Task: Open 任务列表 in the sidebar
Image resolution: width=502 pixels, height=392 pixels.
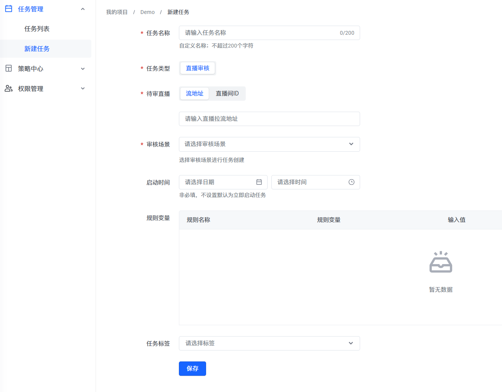Action: click(37, 29)
